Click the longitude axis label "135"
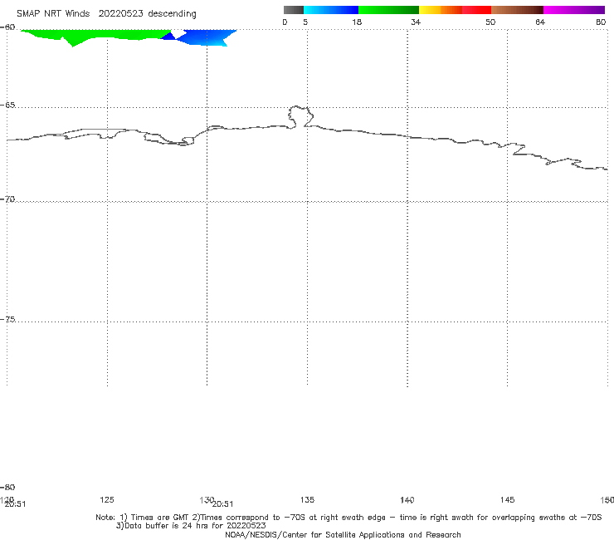The image size is (614, 540). (x=307, y=499)
